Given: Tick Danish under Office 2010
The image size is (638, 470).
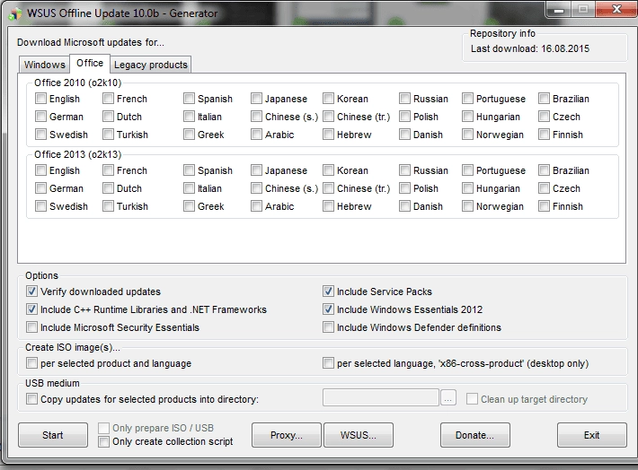Looking at the screenshot, I should [404, 135].
